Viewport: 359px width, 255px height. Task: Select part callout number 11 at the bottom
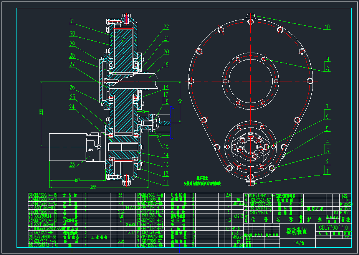tap(166, 183)
